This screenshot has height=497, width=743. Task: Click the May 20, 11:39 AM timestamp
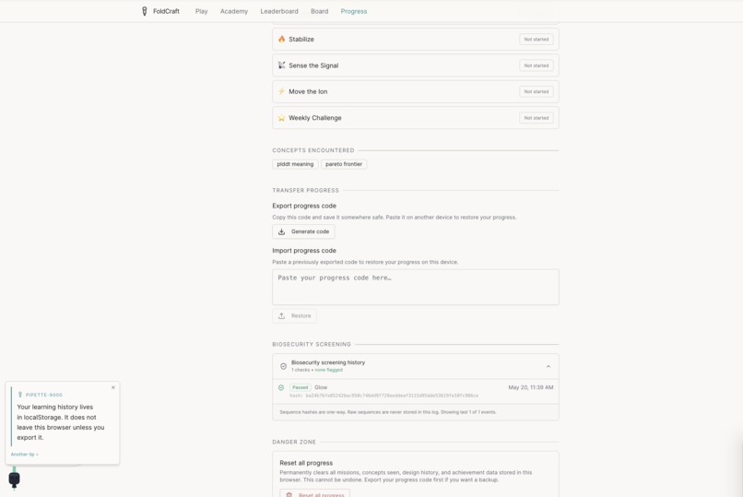(531, 387)
